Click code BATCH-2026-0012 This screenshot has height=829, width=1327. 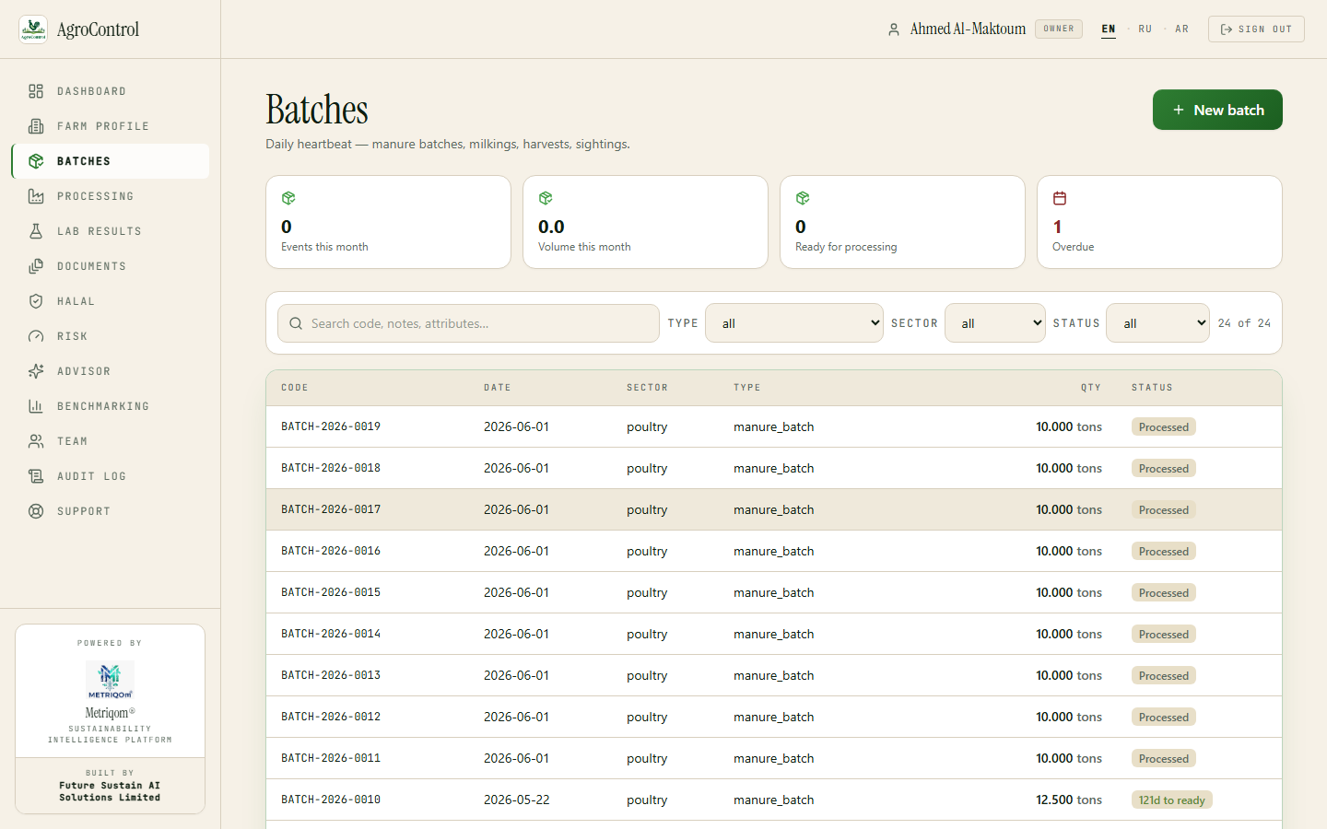click(x=331, y=717)
